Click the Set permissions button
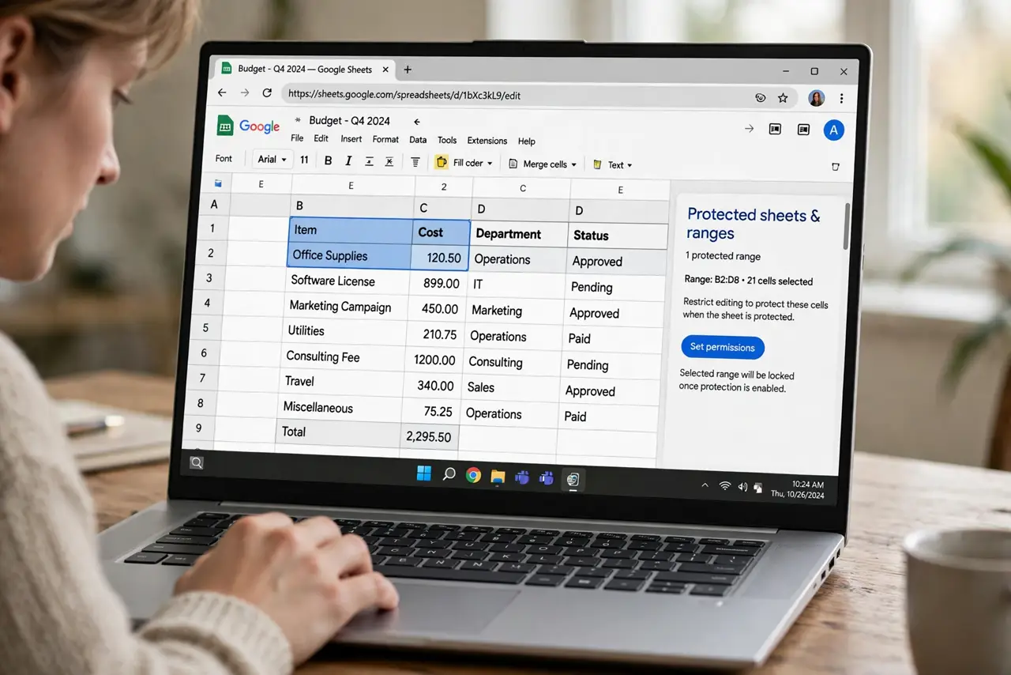 (x=723, y=347)
